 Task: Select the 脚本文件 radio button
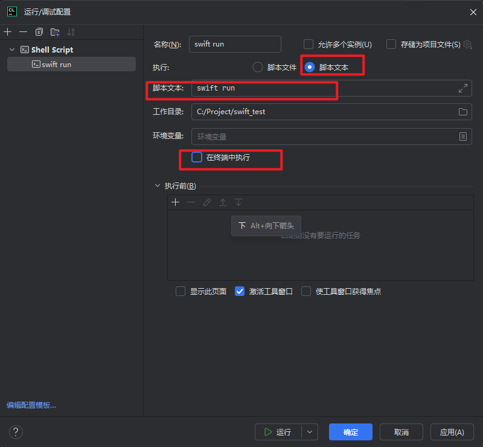258,67
